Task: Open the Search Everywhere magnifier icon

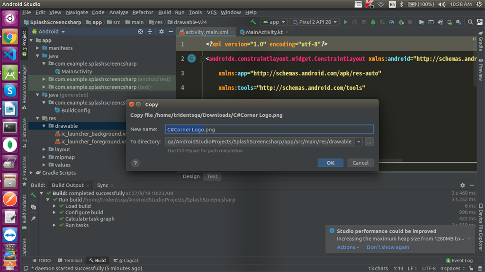Action: (x=470, y=22)
